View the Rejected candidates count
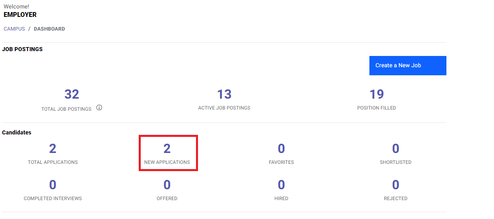The width and height of the screenshot is (494, 219). [x=396, y=185]
